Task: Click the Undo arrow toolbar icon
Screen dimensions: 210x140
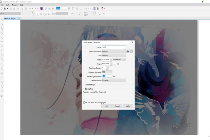Action: 30,9
